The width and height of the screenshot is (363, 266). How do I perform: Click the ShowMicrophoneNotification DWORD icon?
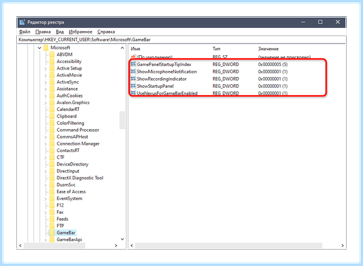[x=133, y=71]
